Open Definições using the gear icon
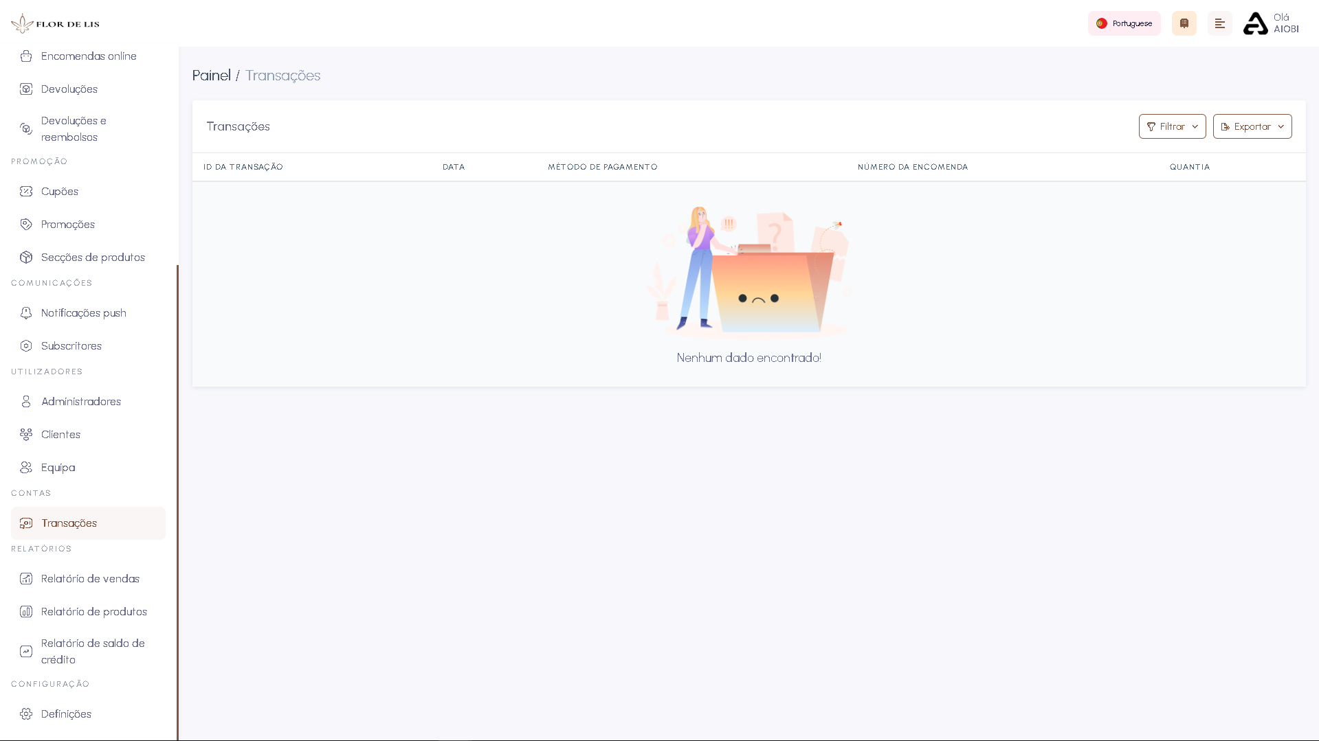 tap(26, 714)
